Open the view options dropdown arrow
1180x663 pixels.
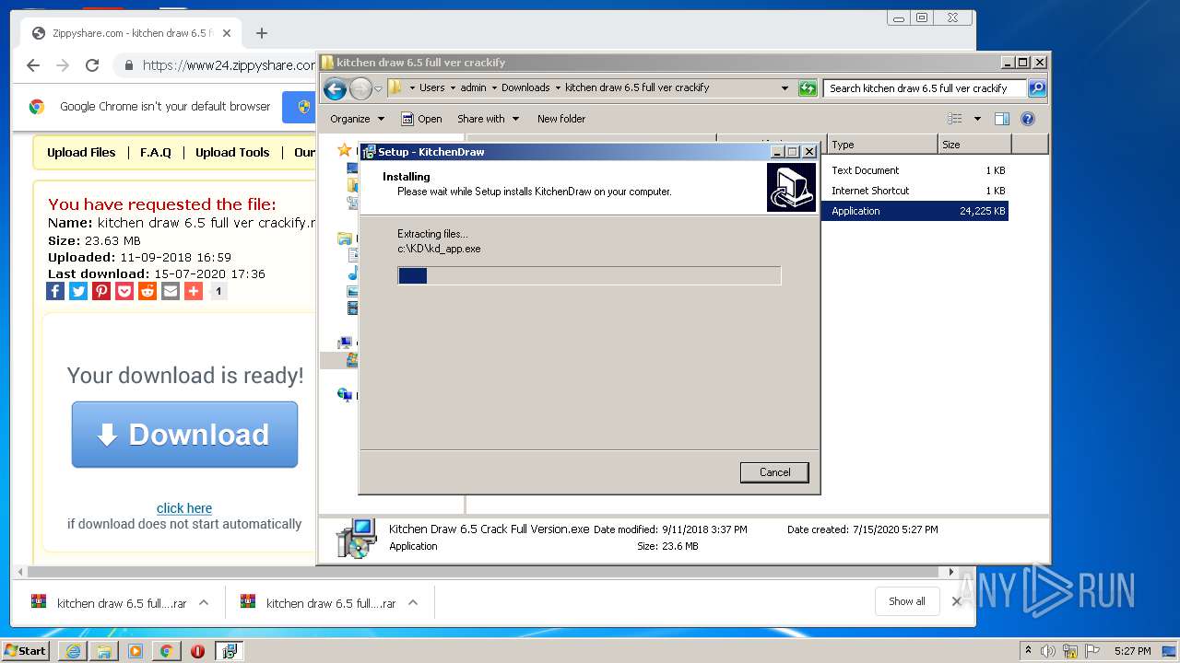point(977,119)
